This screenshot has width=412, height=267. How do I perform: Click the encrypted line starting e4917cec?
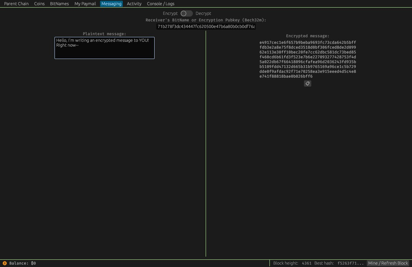tap(308, 42)
